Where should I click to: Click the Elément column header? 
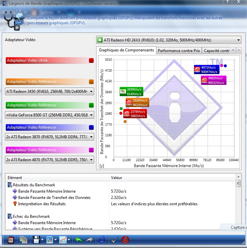(57, 178)
